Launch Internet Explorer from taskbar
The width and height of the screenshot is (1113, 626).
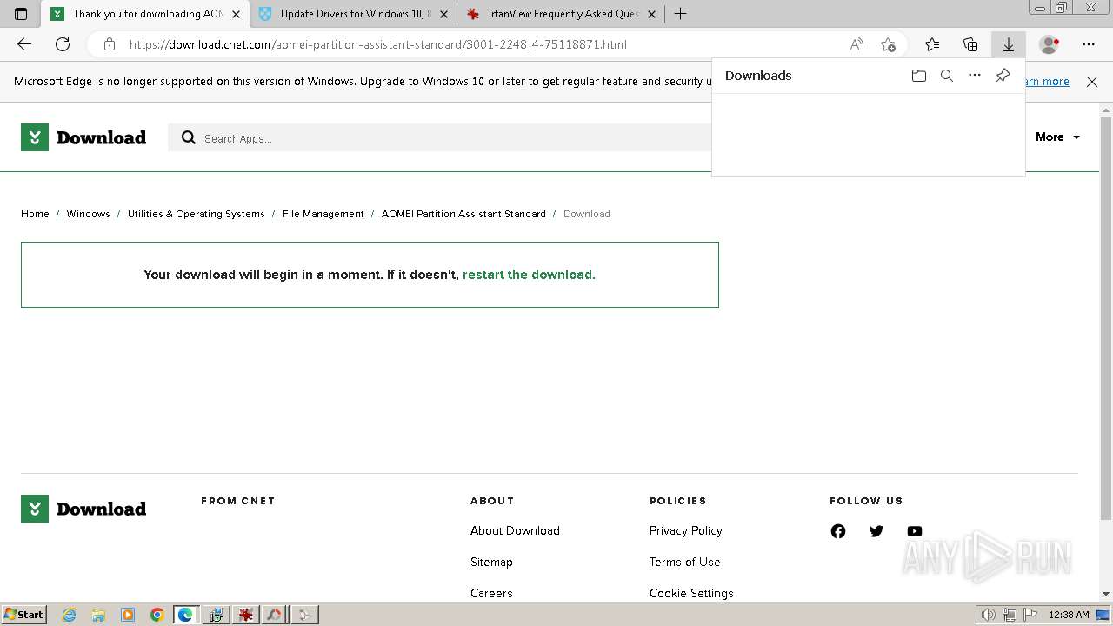point(69,615)
